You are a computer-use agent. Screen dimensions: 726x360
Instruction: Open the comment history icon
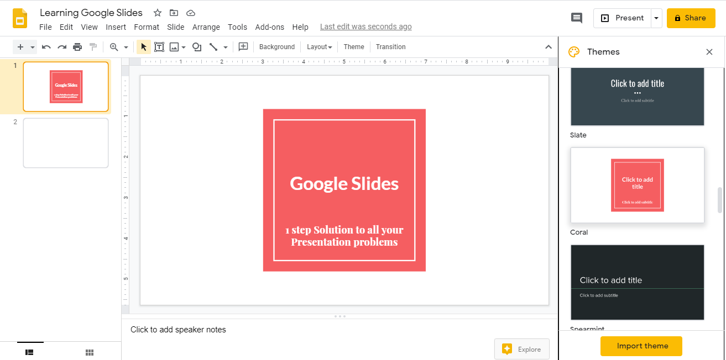(x=576, y=18)
